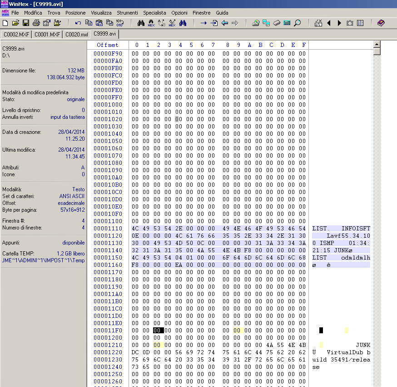Click the 'esadecimale' offset mode value
Image resolution: width=397 pixels, height=387 pixels.
(x=71, y=203)
